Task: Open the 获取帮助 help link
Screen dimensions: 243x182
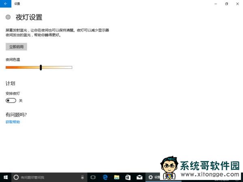Action: click(13, 122)
